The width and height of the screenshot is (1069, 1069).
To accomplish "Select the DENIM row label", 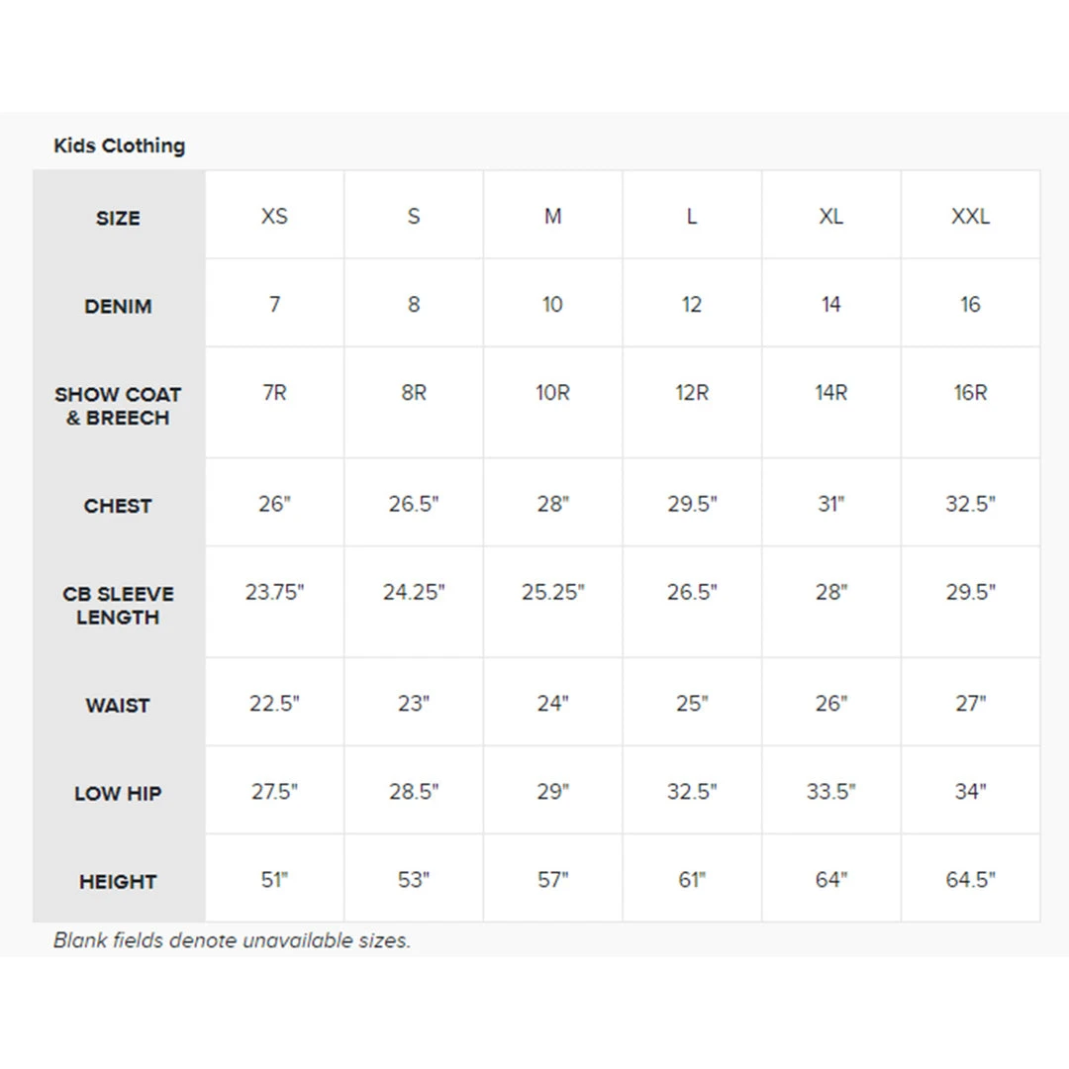I will (x=118, y=307).
